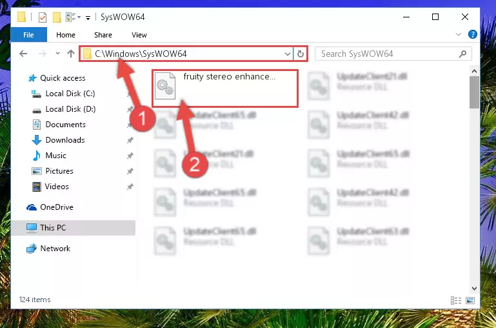Click the vertical scrollbar thumb

[474, 92]
